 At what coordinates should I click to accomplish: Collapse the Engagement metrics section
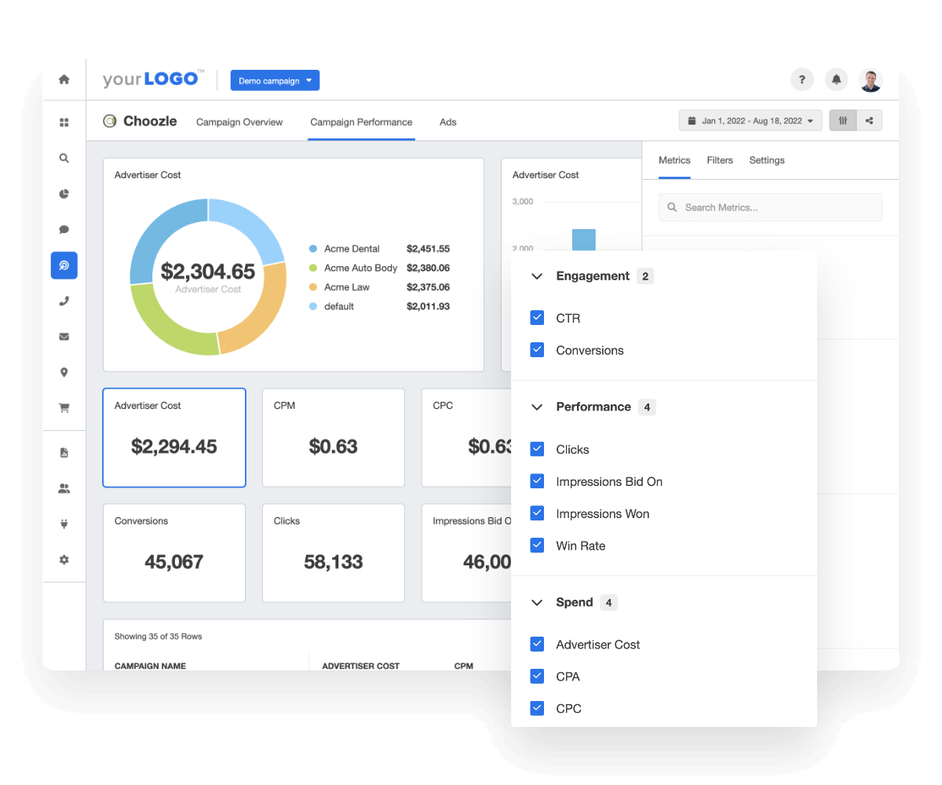(x=537, y=276)
